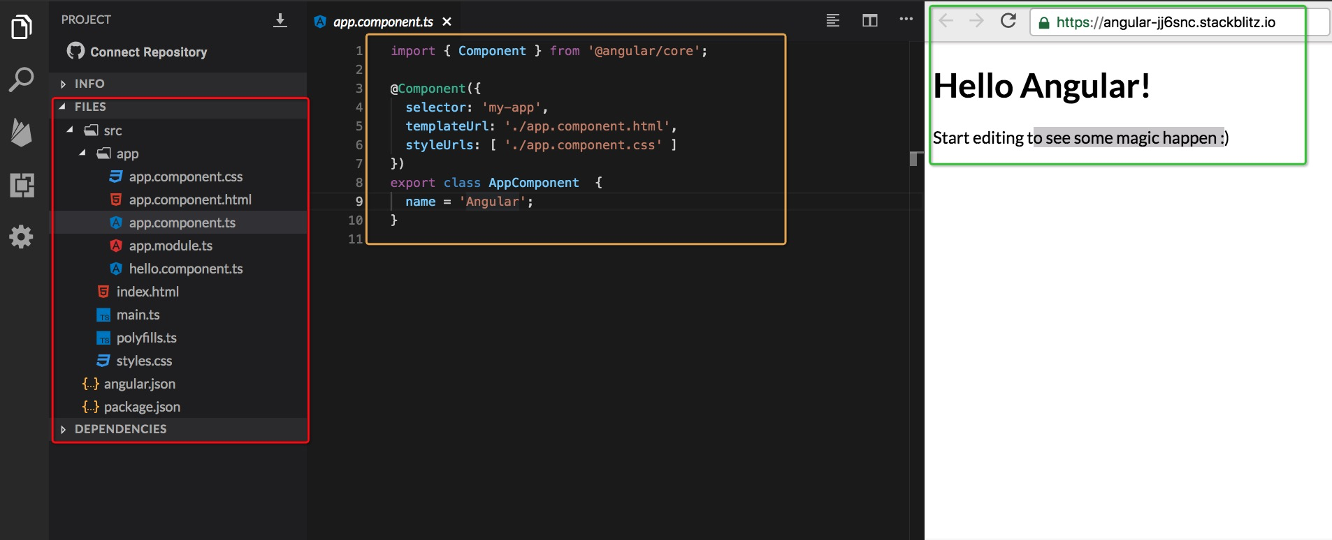Click the format document icon in editor toolbar
Viewport: 1332px width, 540px height.
point(833,20)
